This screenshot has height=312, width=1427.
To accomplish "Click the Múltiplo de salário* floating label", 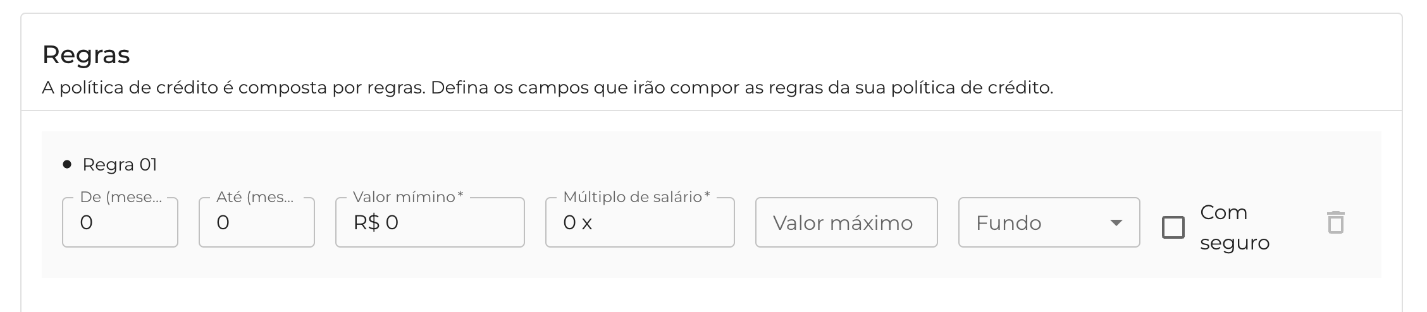I will point(636,197).
